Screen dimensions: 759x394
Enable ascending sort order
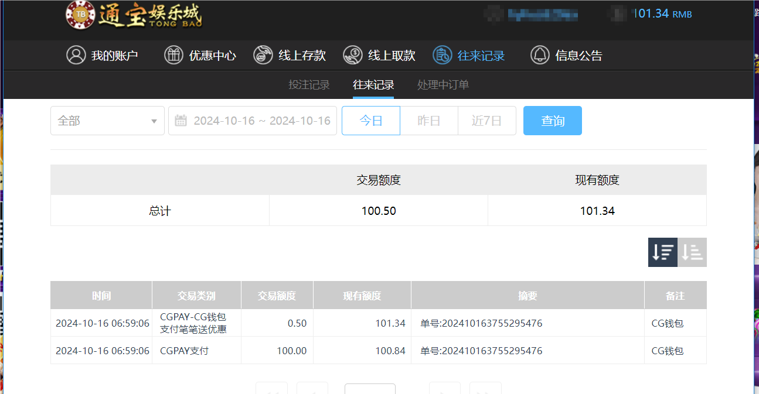point(692,252)
